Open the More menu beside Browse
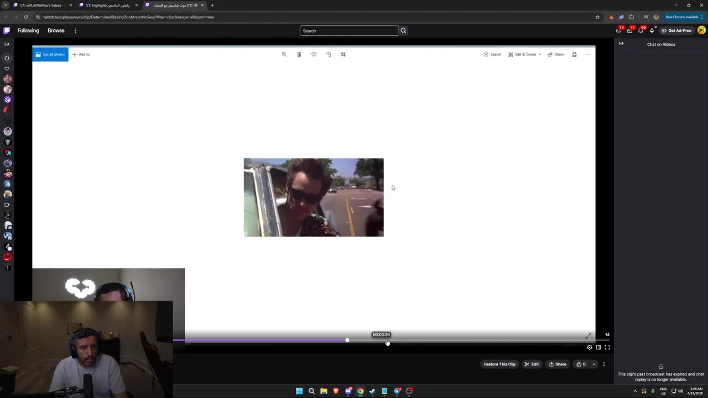The width and height of the screenshot is (708, 398). pos(75,30)
